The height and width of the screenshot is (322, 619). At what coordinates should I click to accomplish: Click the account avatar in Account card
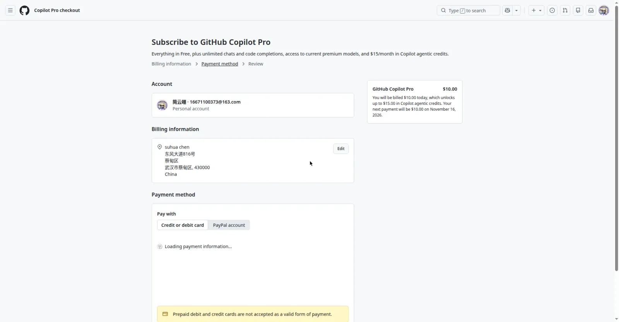click(162, 105)
